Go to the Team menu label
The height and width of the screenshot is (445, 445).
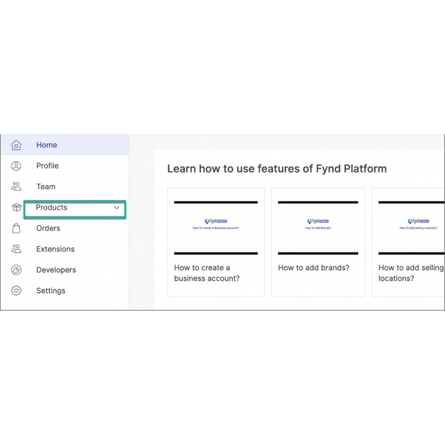(x=46, y=187)
